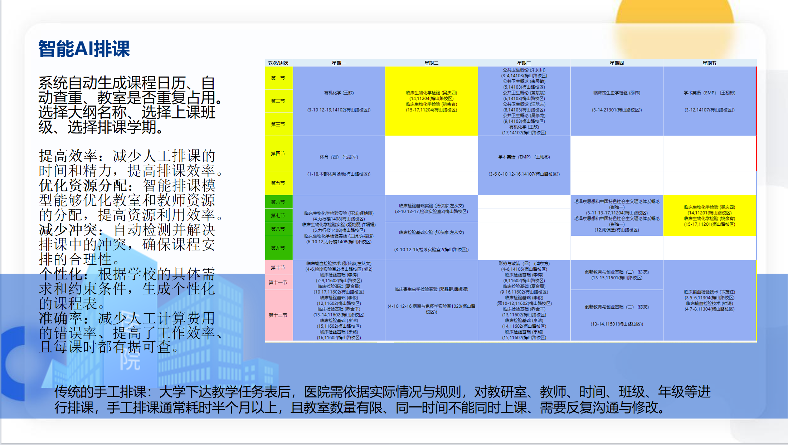Select the 毛泽东思想 Thursday course cell
Viewport: 788px width, 445px height.
[x=617, y=215]
